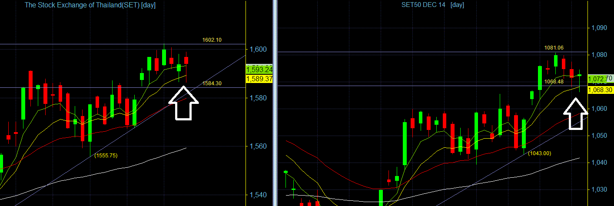Click the 1,080 axis label on SET50 chart
The image size is (614, 206).
(x=599, y=55)
